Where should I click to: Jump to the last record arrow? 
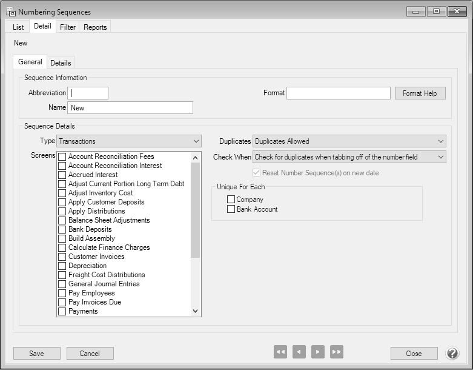337,352
